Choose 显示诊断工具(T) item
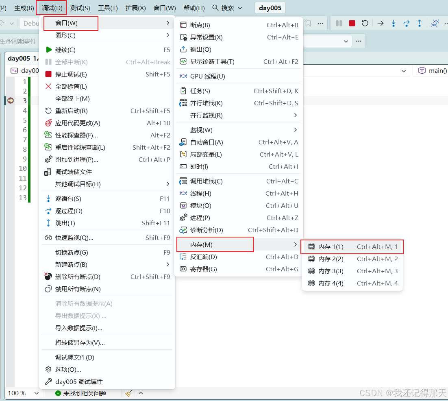Screen dimensions: 448x401 239,62
